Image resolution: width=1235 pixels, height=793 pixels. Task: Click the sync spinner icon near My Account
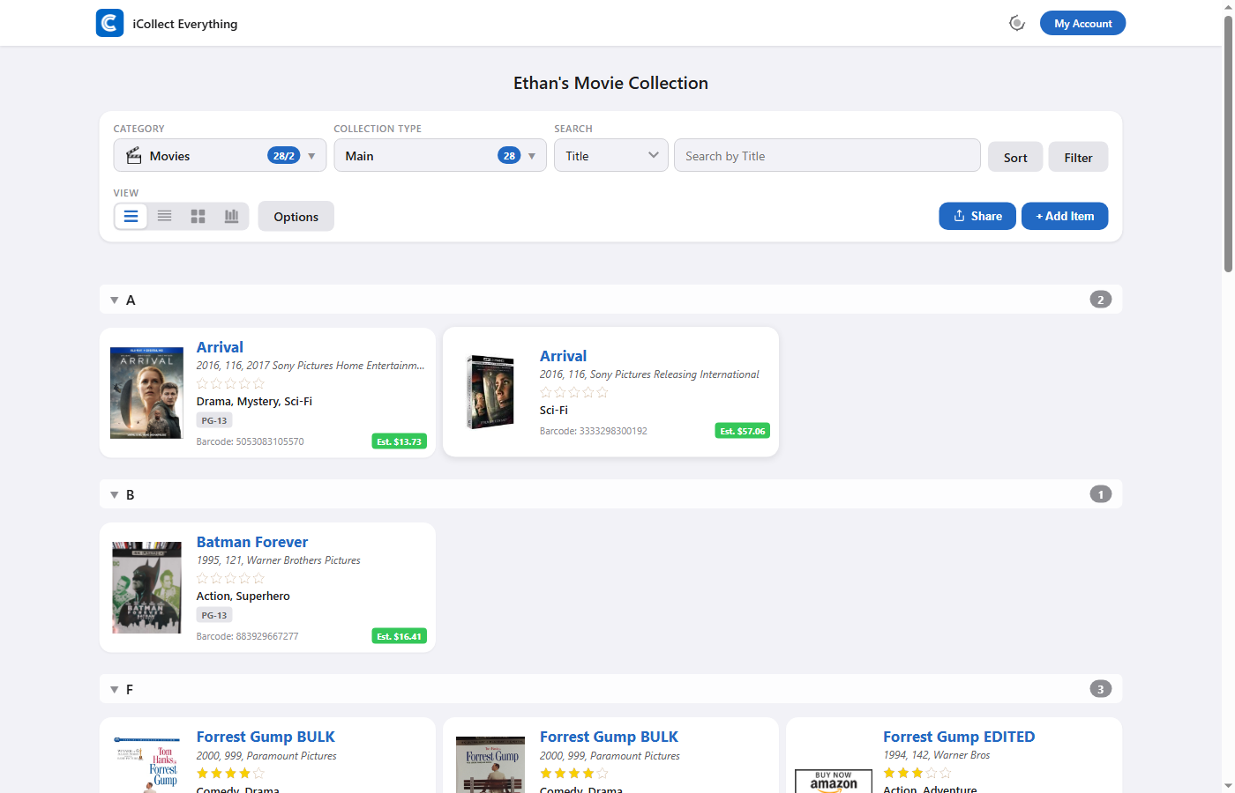tap(1016, 22)
